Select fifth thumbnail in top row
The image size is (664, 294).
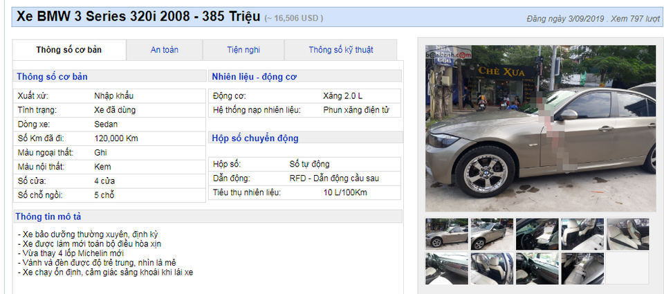(x=627, y=235)
